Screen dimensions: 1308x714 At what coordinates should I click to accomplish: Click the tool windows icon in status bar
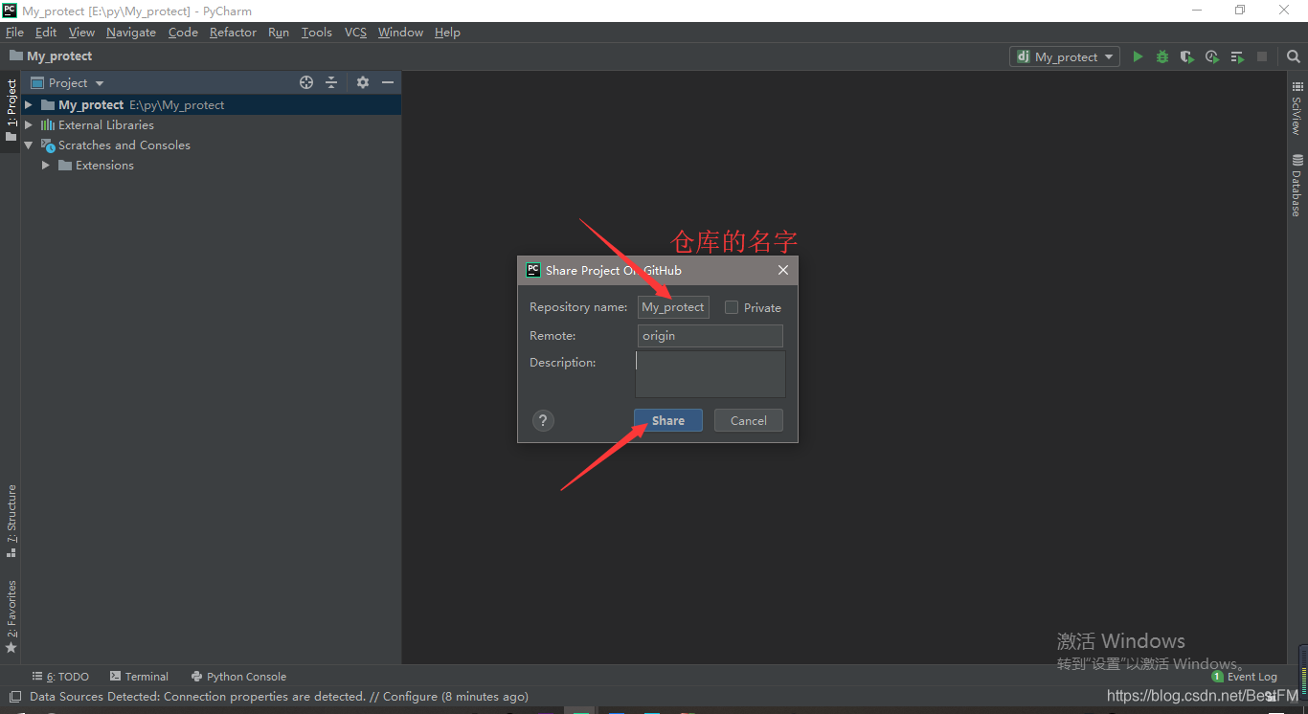pyautogui.click(x=14, y=697)
